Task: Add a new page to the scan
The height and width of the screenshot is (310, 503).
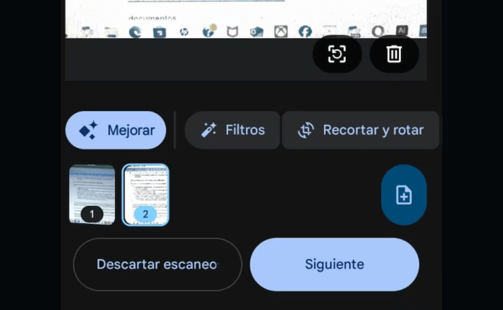Action: click(403, 195)
